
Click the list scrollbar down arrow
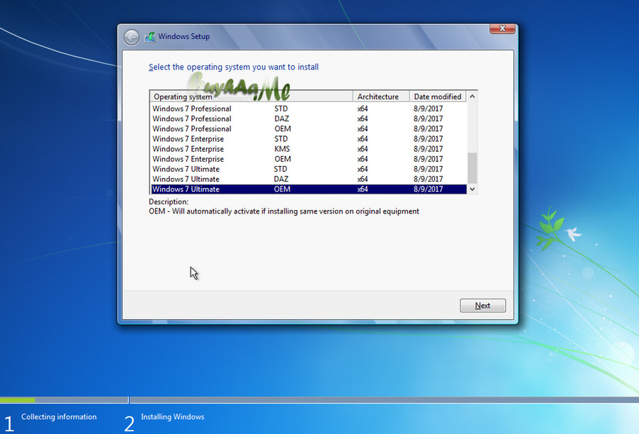(x=472, y=189)
